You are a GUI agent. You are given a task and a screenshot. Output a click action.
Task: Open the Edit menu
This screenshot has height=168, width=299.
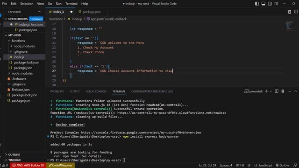pos(14,4)
